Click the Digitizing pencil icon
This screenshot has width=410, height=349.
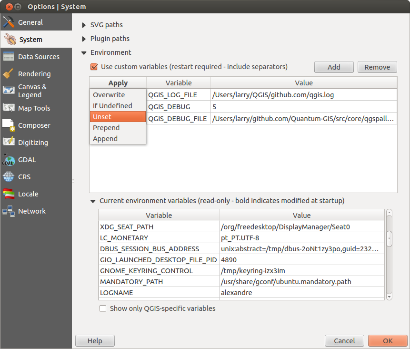tap(9, 142)
